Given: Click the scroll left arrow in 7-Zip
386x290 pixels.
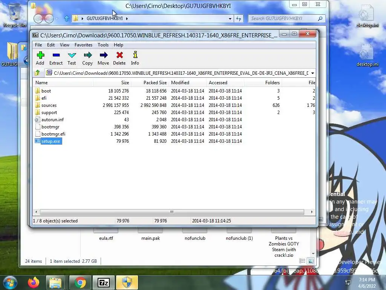Looking at the screenshot, I should 36,212.
